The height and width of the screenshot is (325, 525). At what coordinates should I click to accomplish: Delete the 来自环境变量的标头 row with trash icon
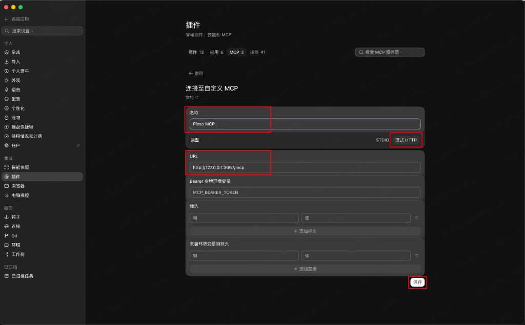[x=417, y=256]
